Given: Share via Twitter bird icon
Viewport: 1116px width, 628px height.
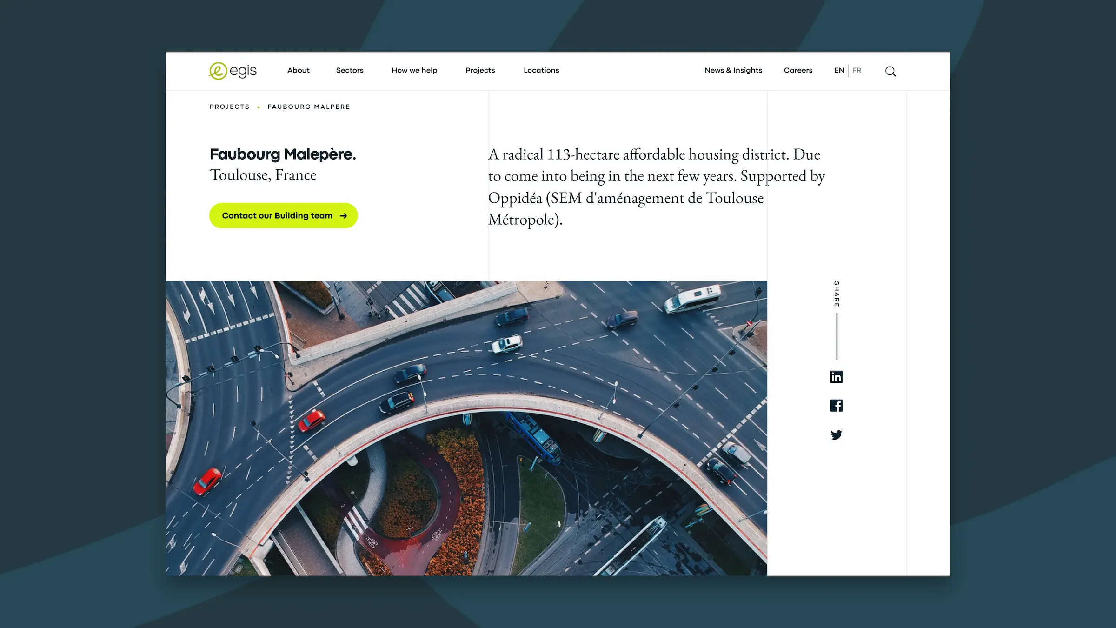Looking at the screenshot, I should [836, 435].
